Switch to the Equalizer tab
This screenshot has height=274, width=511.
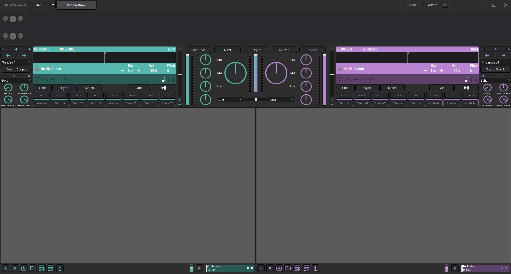312,50
